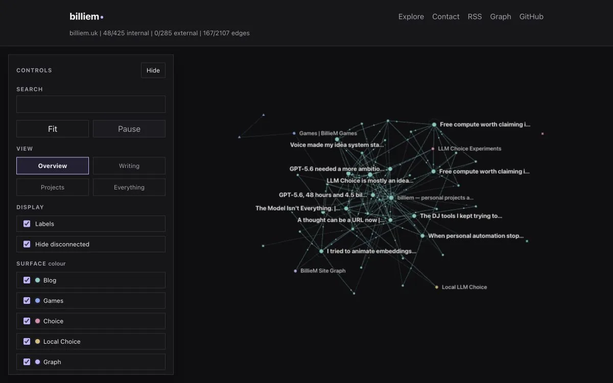Select the 'When personal automation stop...' node

[422, 236]
